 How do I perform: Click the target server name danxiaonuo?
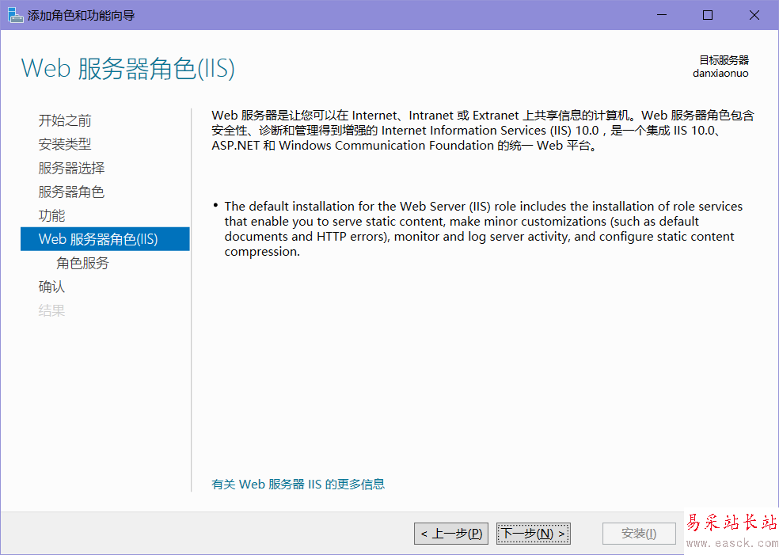pos(720,74)
